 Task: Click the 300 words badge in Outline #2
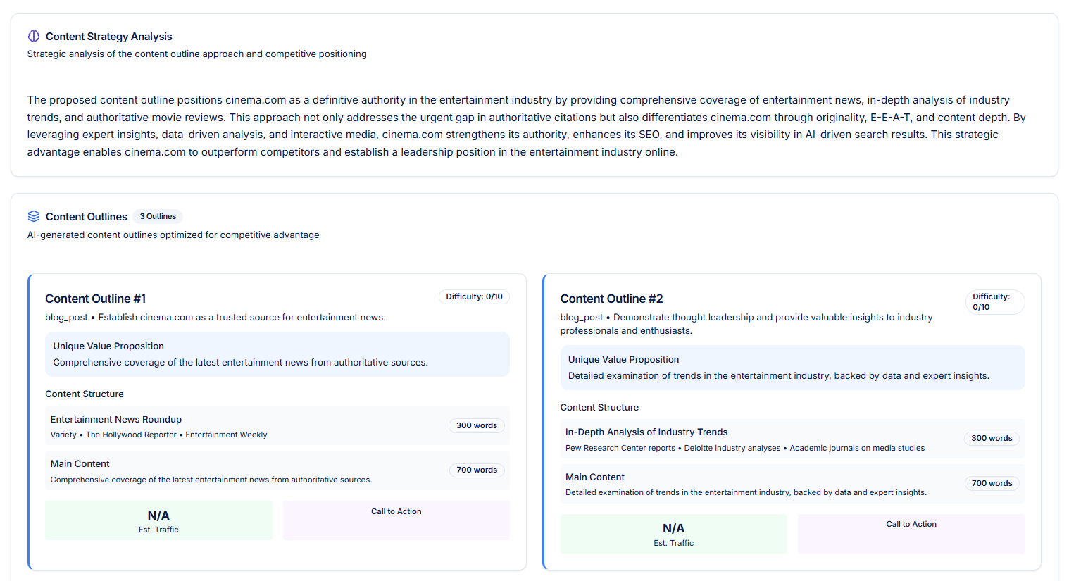coord(992,438)
